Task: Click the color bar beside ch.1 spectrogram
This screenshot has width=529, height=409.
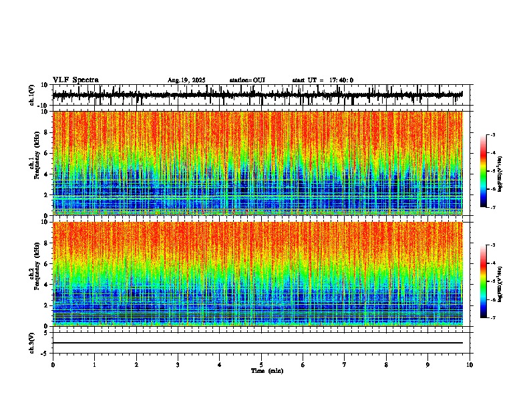Action: [x=484, y=171]
